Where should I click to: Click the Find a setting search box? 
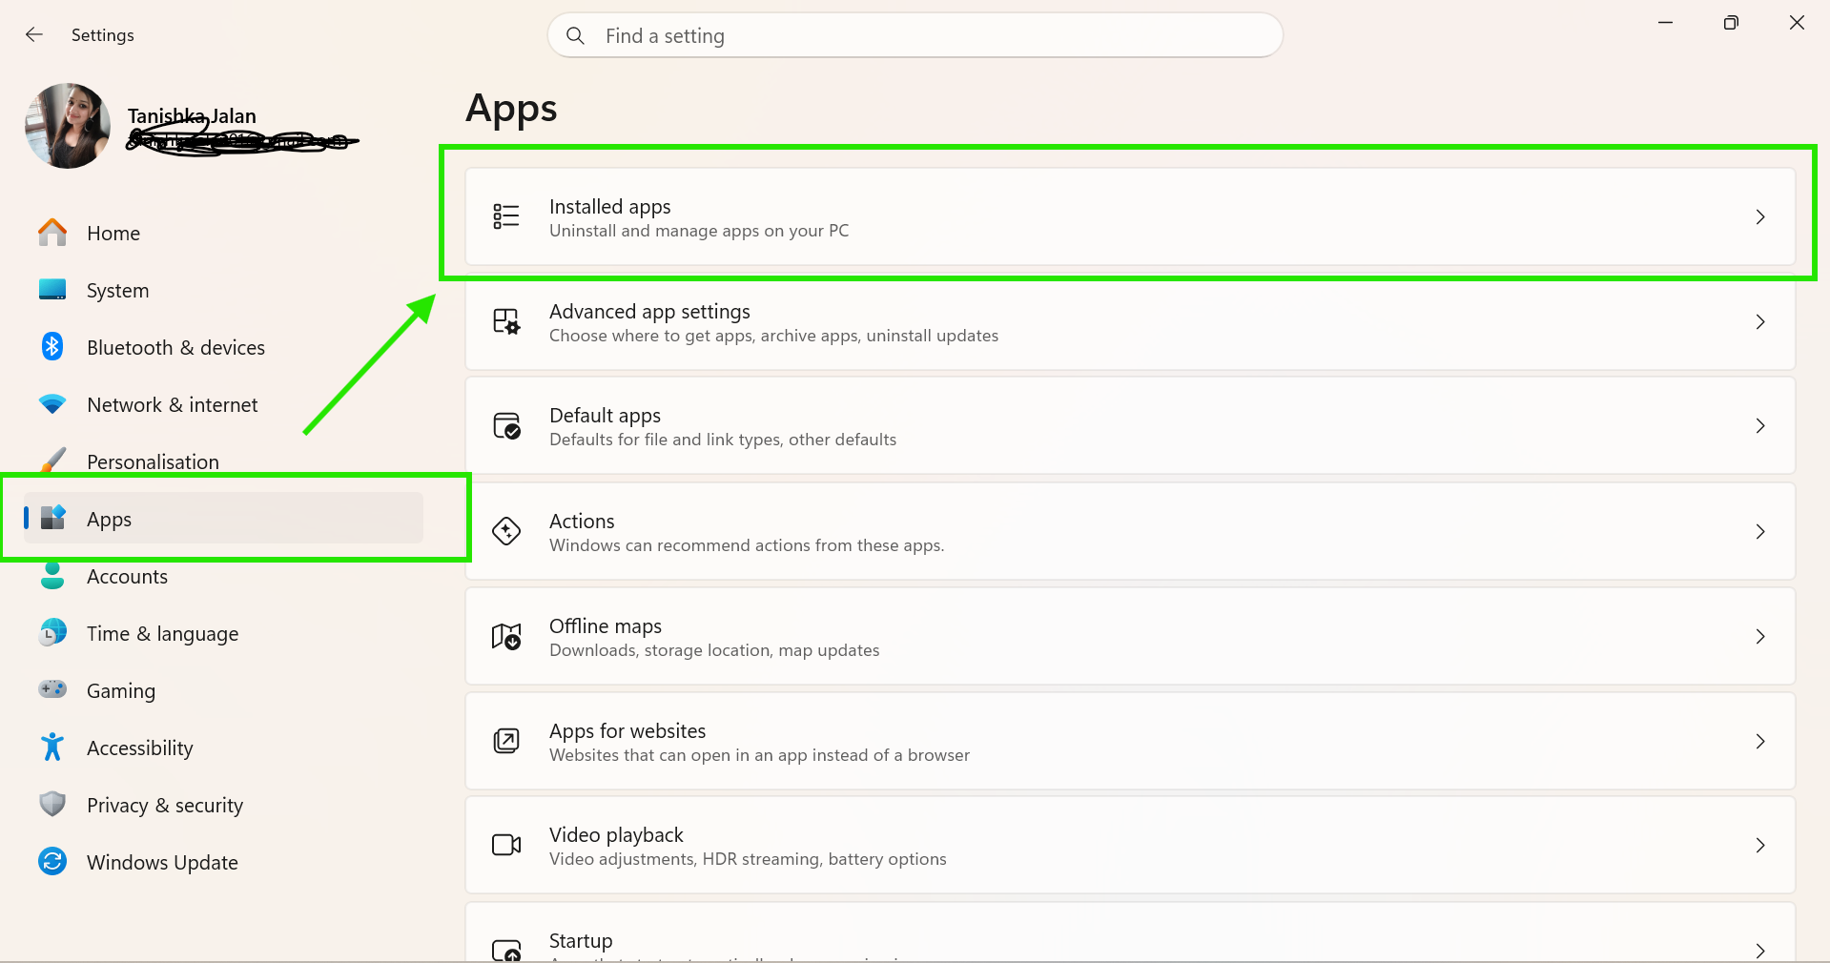915,35
